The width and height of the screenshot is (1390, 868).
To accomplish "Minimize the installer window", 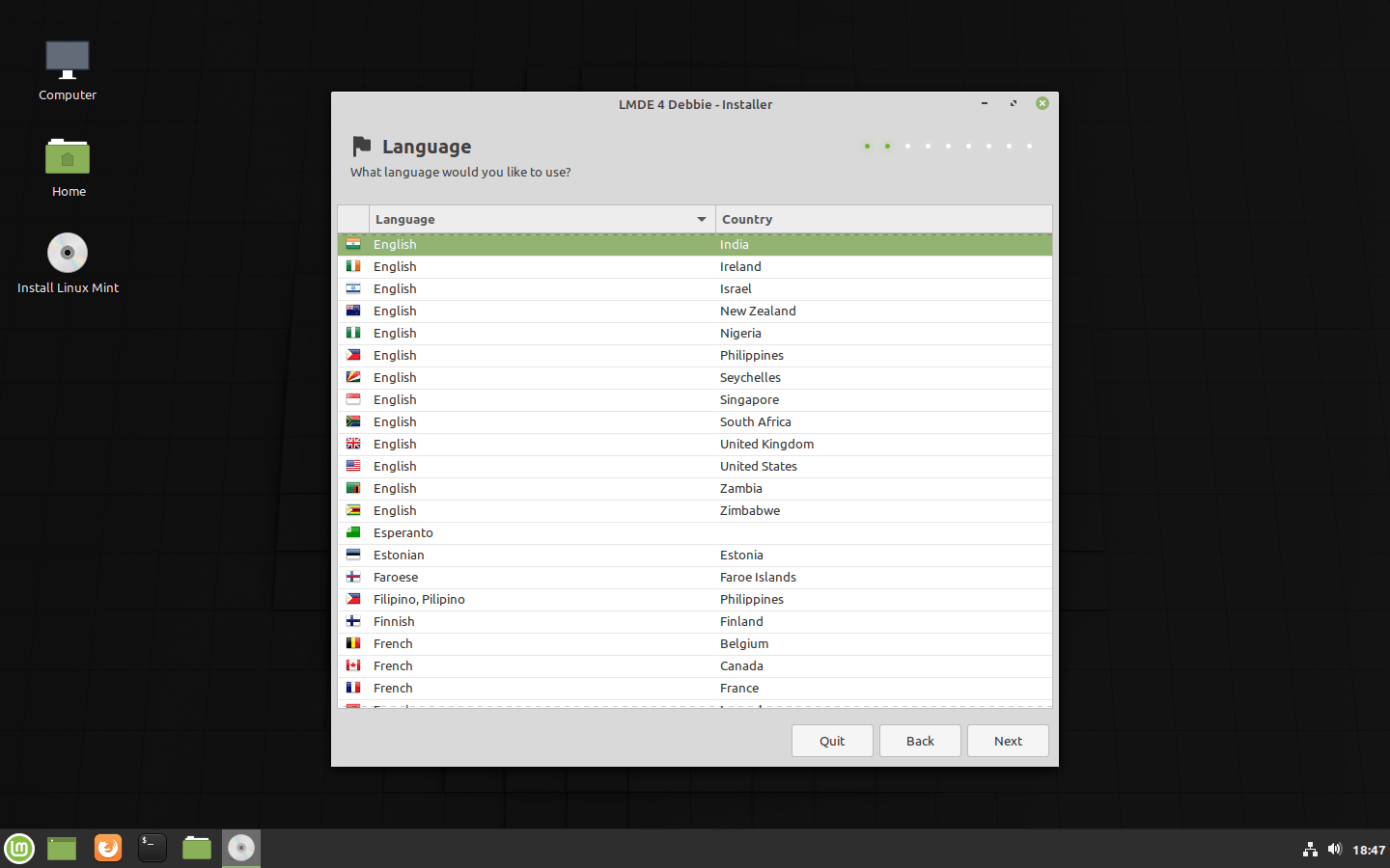I will pos(985,103).
